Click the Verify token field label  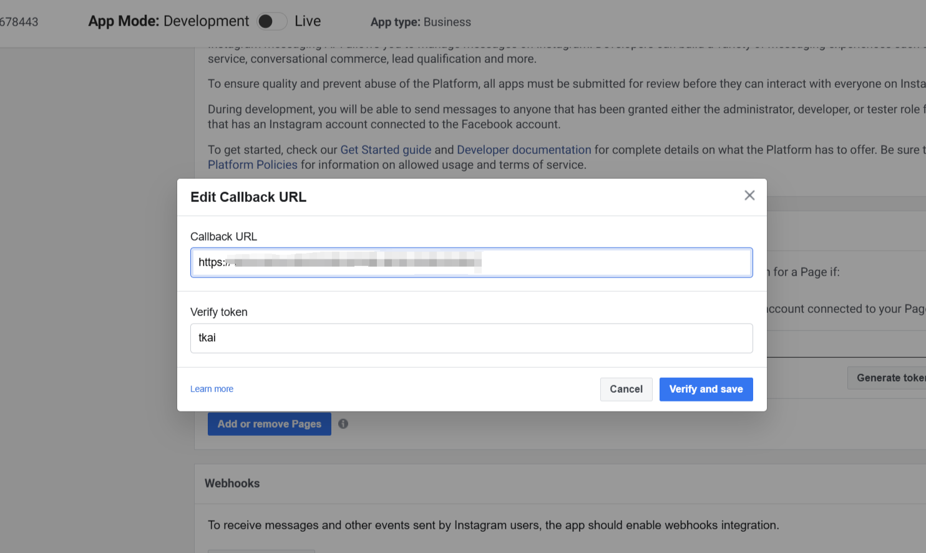pyautogui.click(x=219, y=312)
